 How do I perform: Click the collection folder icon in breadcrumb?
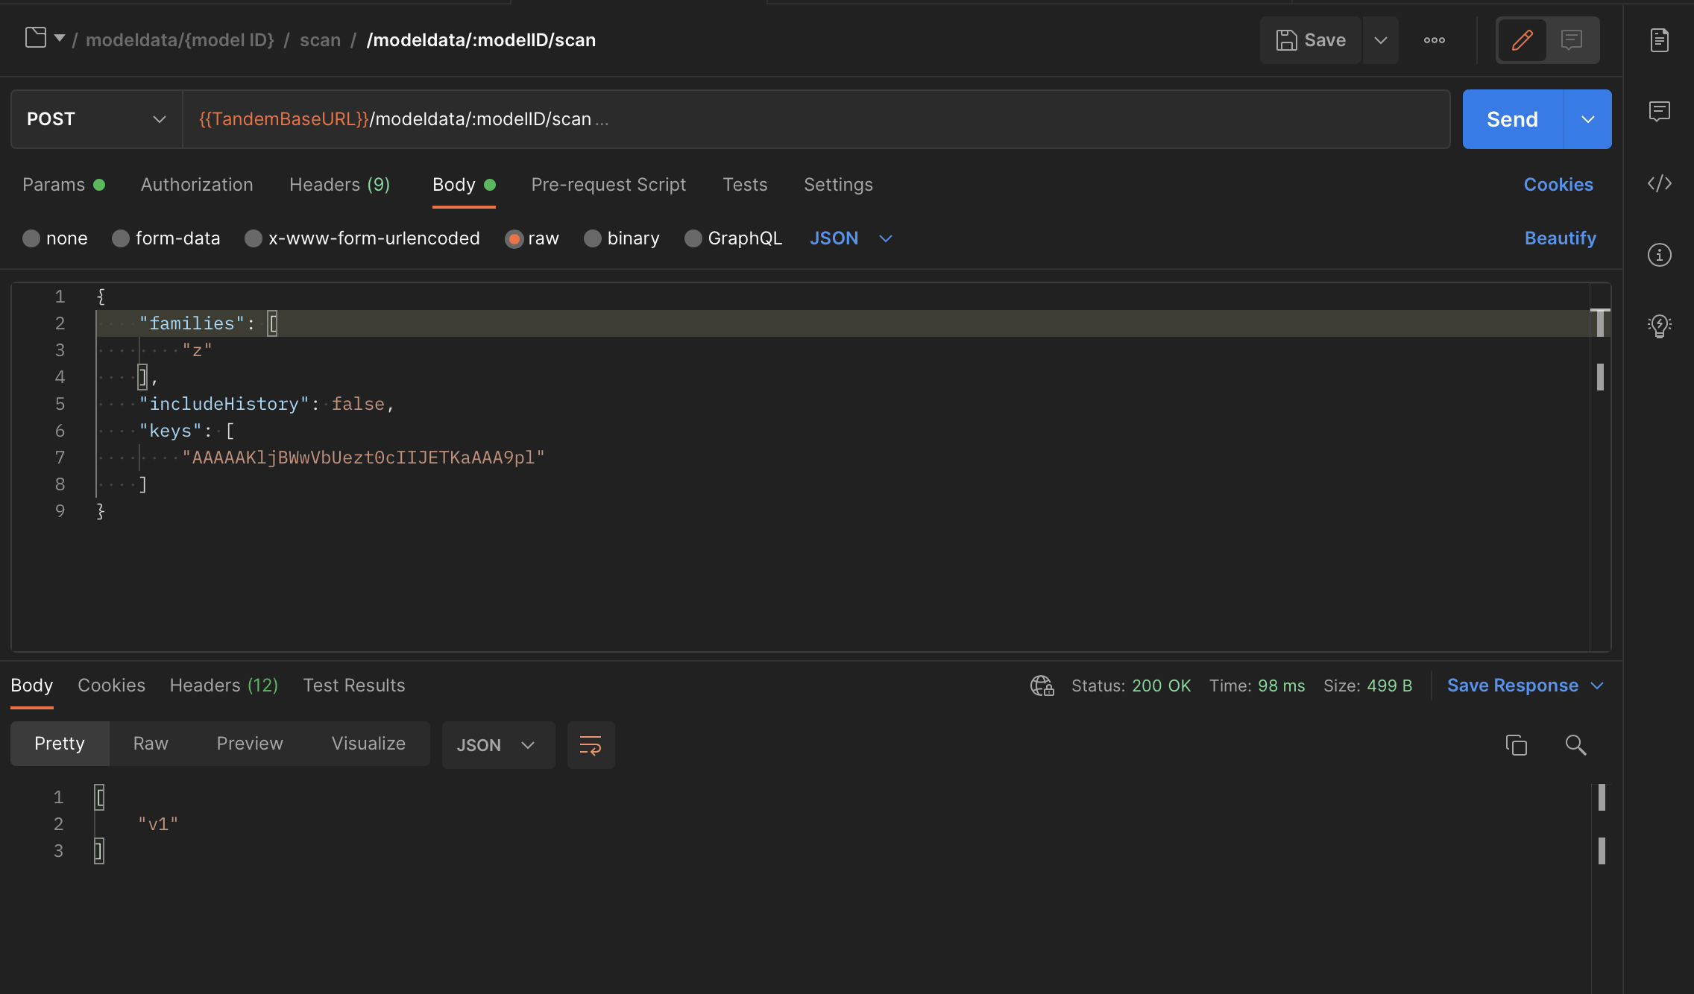coord(36,37)
